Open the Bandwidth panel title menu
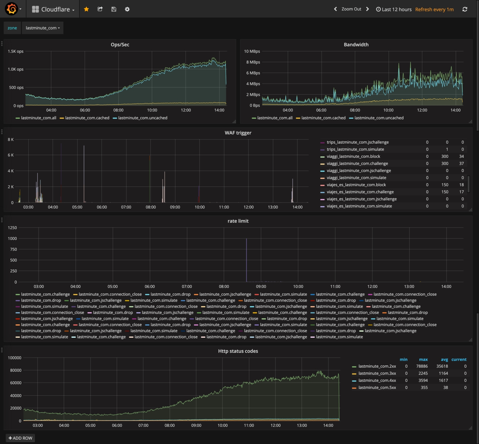Screen dimensions: 479x444 356,45
